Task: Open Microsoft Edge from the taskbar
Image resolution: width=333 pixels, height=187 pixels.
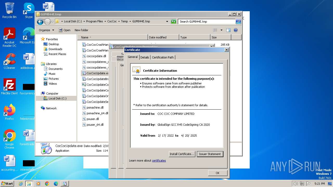Action: (56, 184)
